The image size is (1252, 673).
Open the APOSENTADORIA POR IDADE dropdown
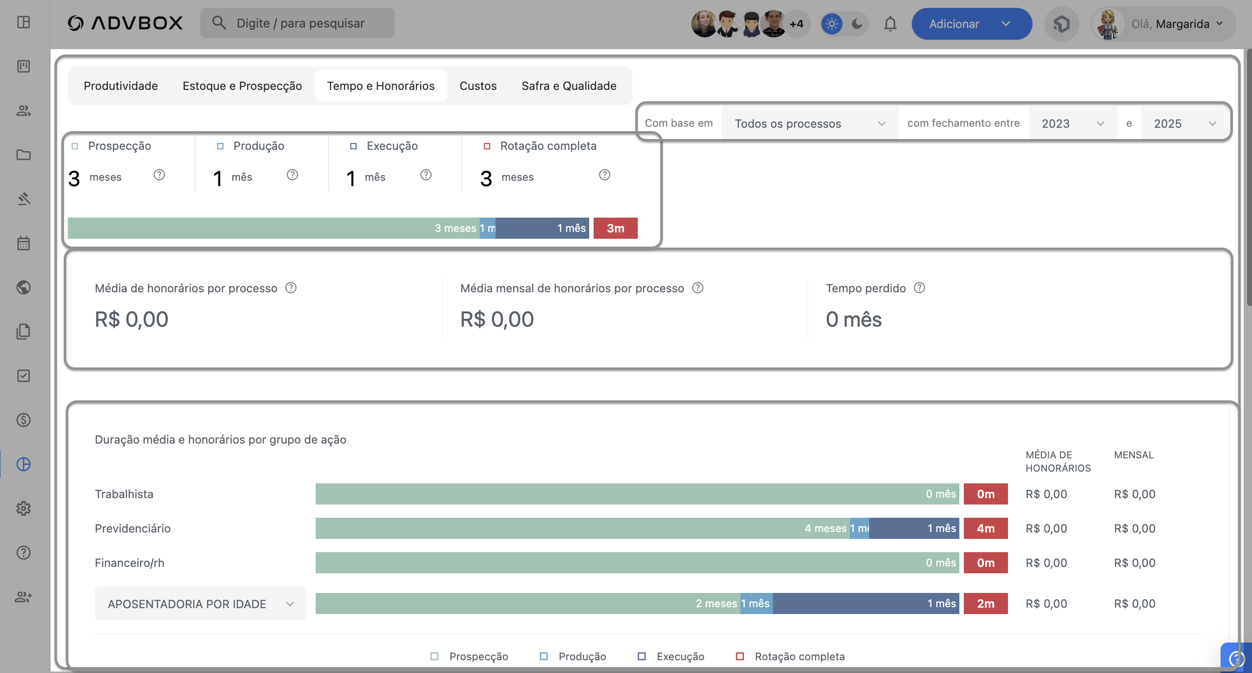(200, 604)
